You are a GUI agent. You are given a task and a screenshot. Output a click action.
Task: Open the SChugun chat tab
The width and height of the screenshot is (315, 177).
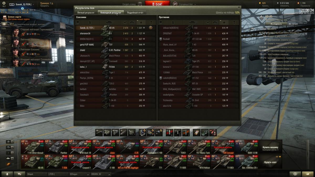point(80,174)
